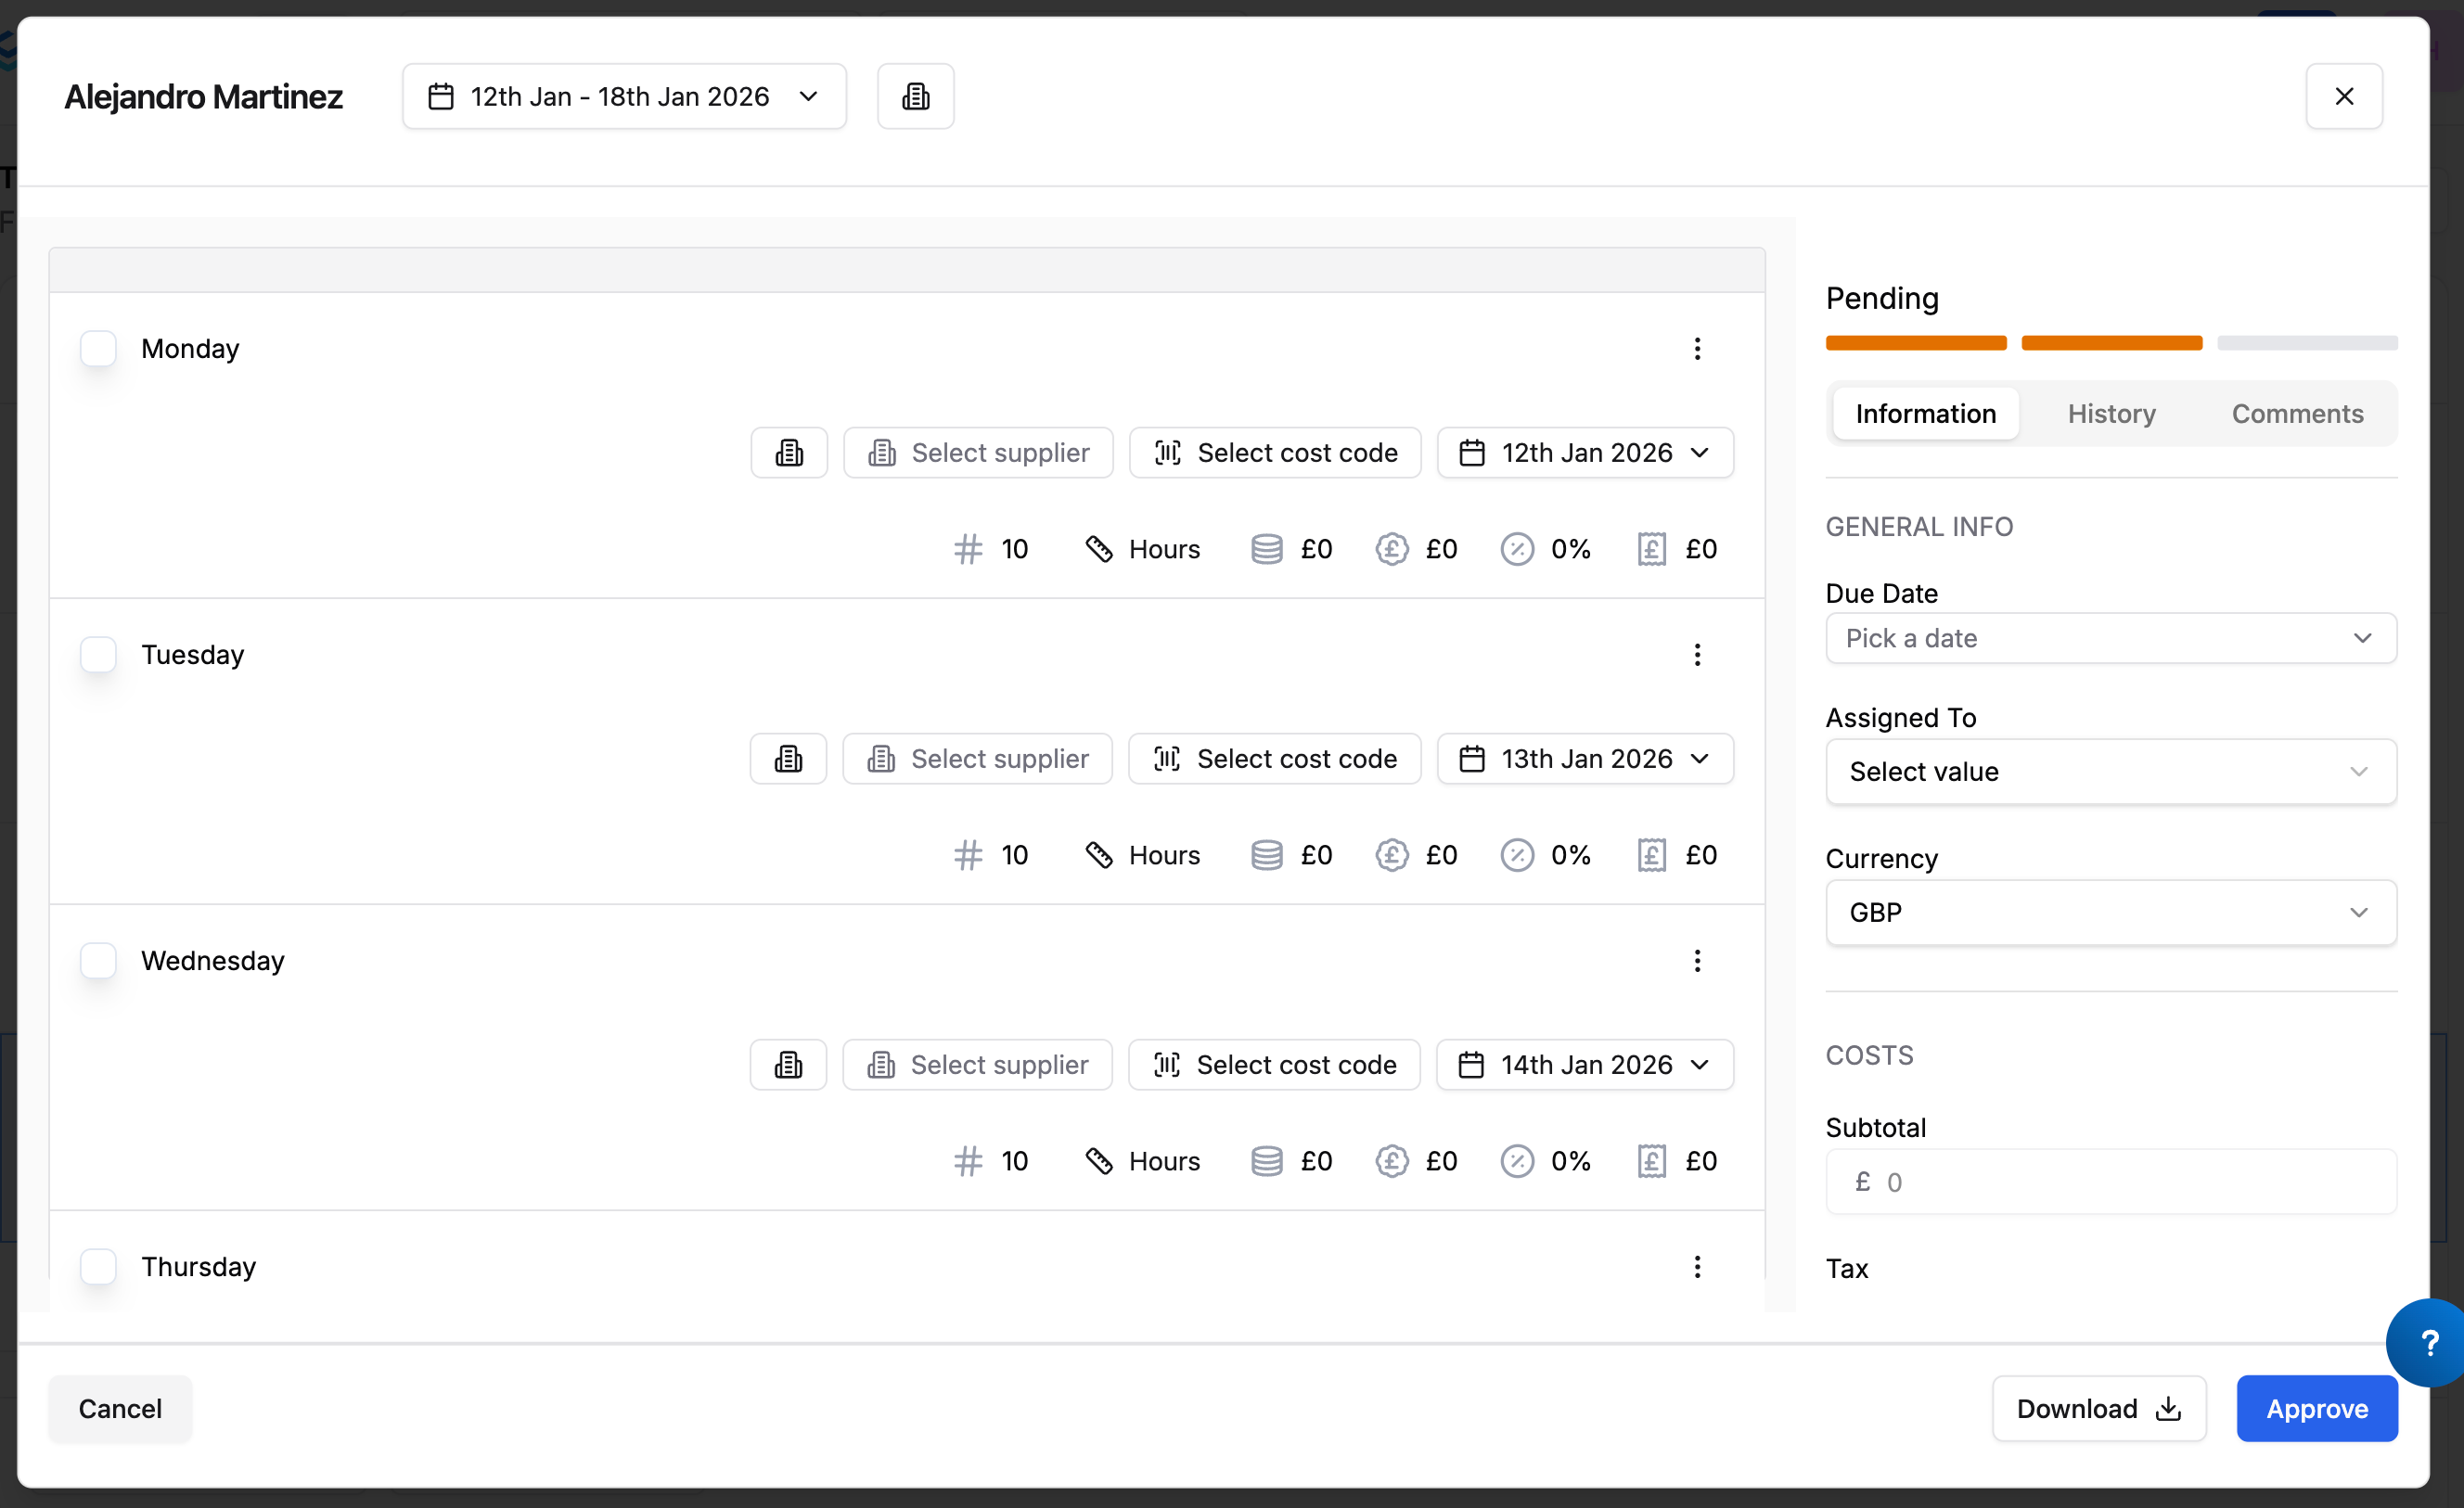Click into the Subtotal amount field
The height and width of the screenshot is (1508, 2464).
point(2111,1182)
